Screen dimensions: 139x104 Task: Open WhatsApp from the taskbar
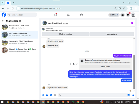pos(73,102)
